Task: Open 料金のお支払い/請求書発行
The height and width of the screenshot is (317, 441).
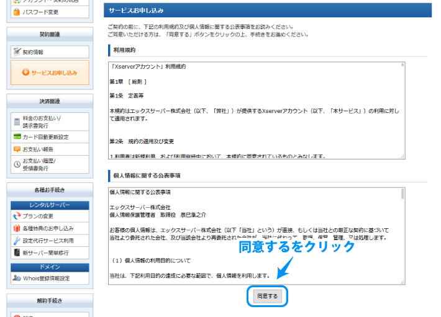Action: click(x=50, y=122)
